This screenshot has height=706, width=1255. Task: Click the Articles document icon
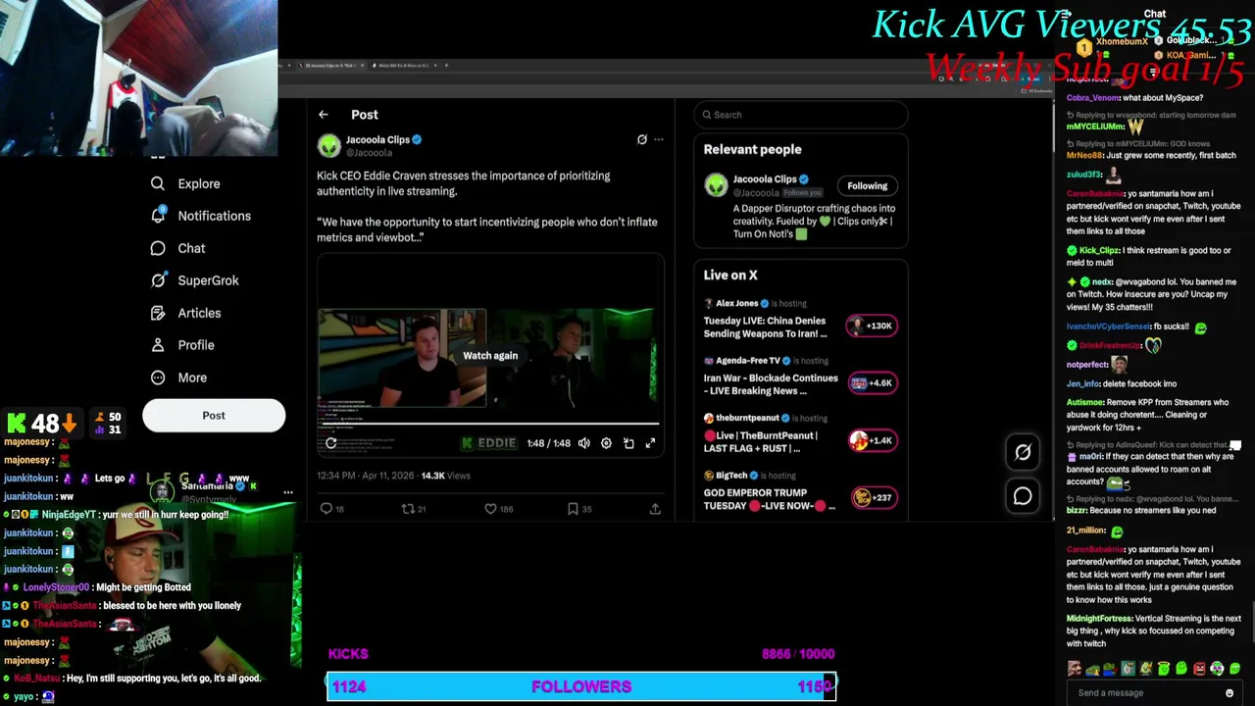pyautogui.click(x=158, y=313)
